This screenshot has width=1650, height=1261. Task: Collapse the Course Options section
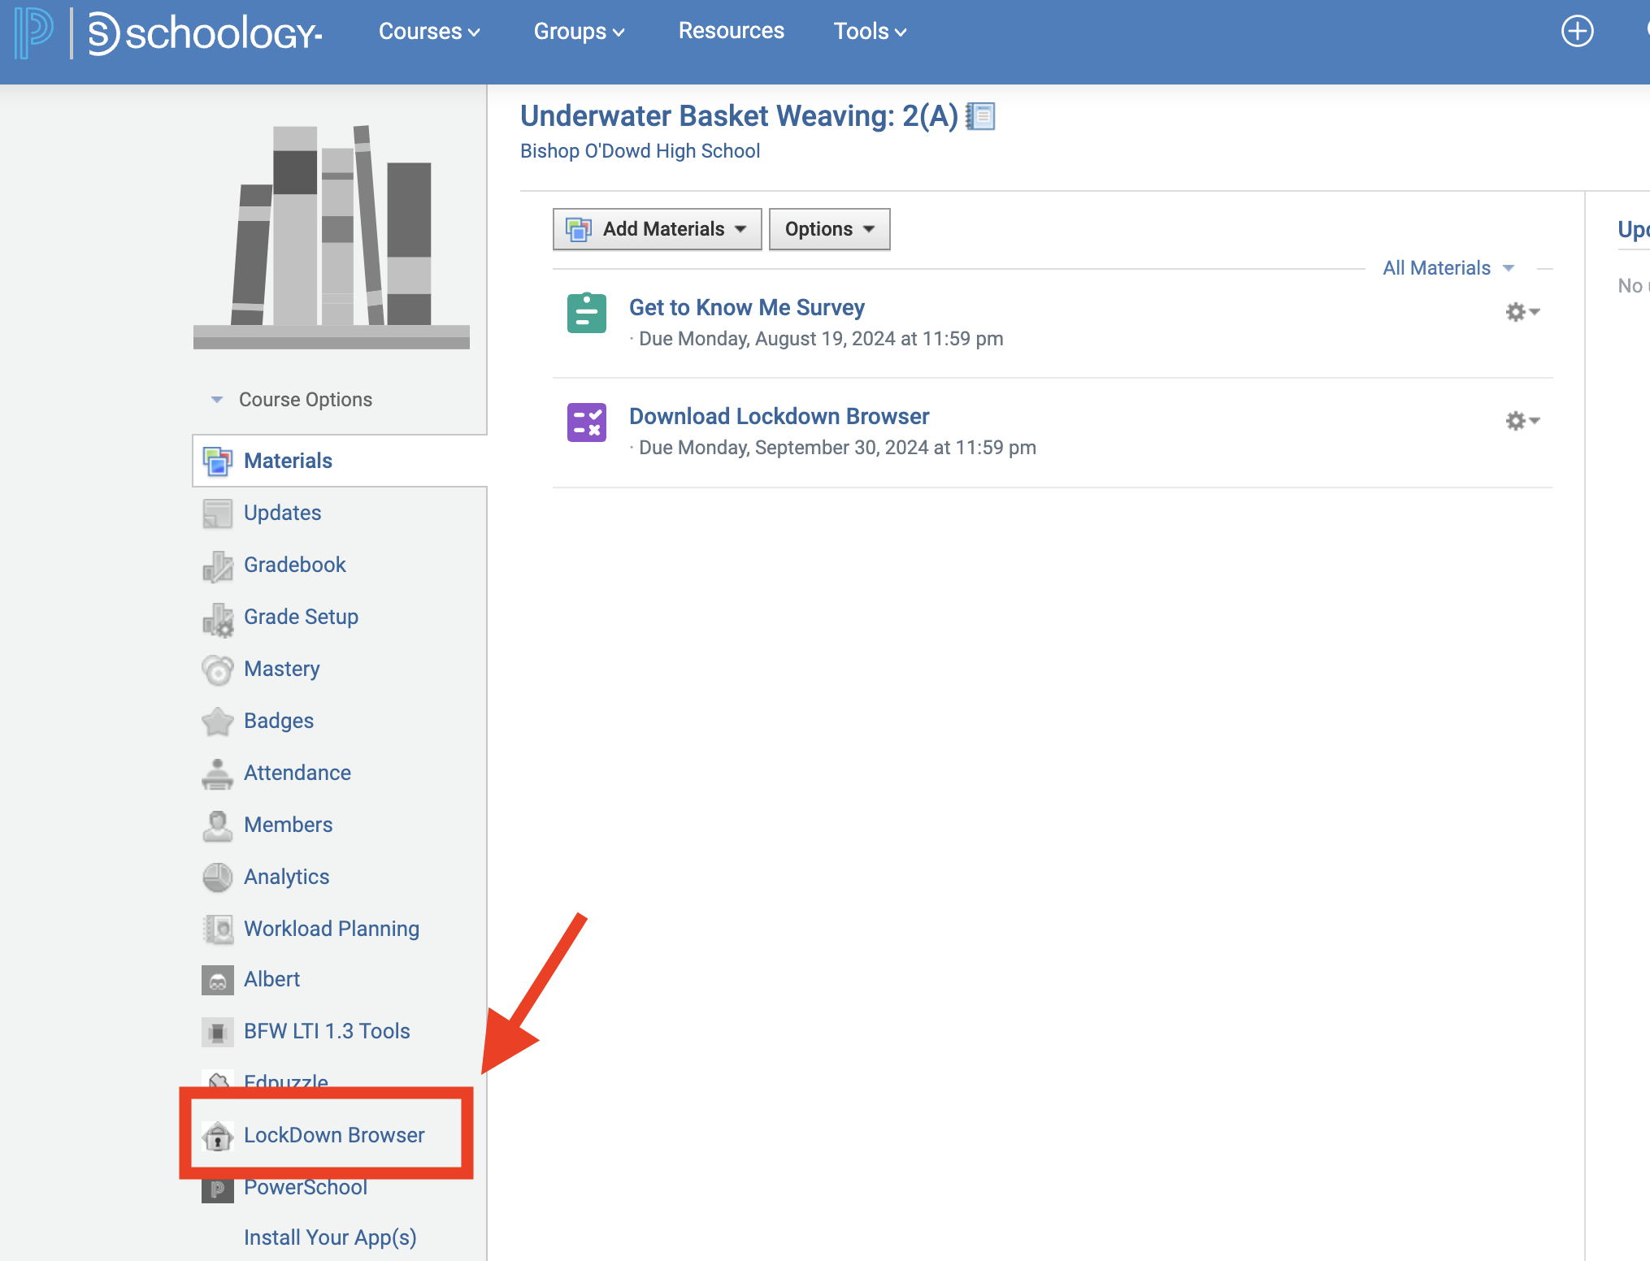point(293,400)
